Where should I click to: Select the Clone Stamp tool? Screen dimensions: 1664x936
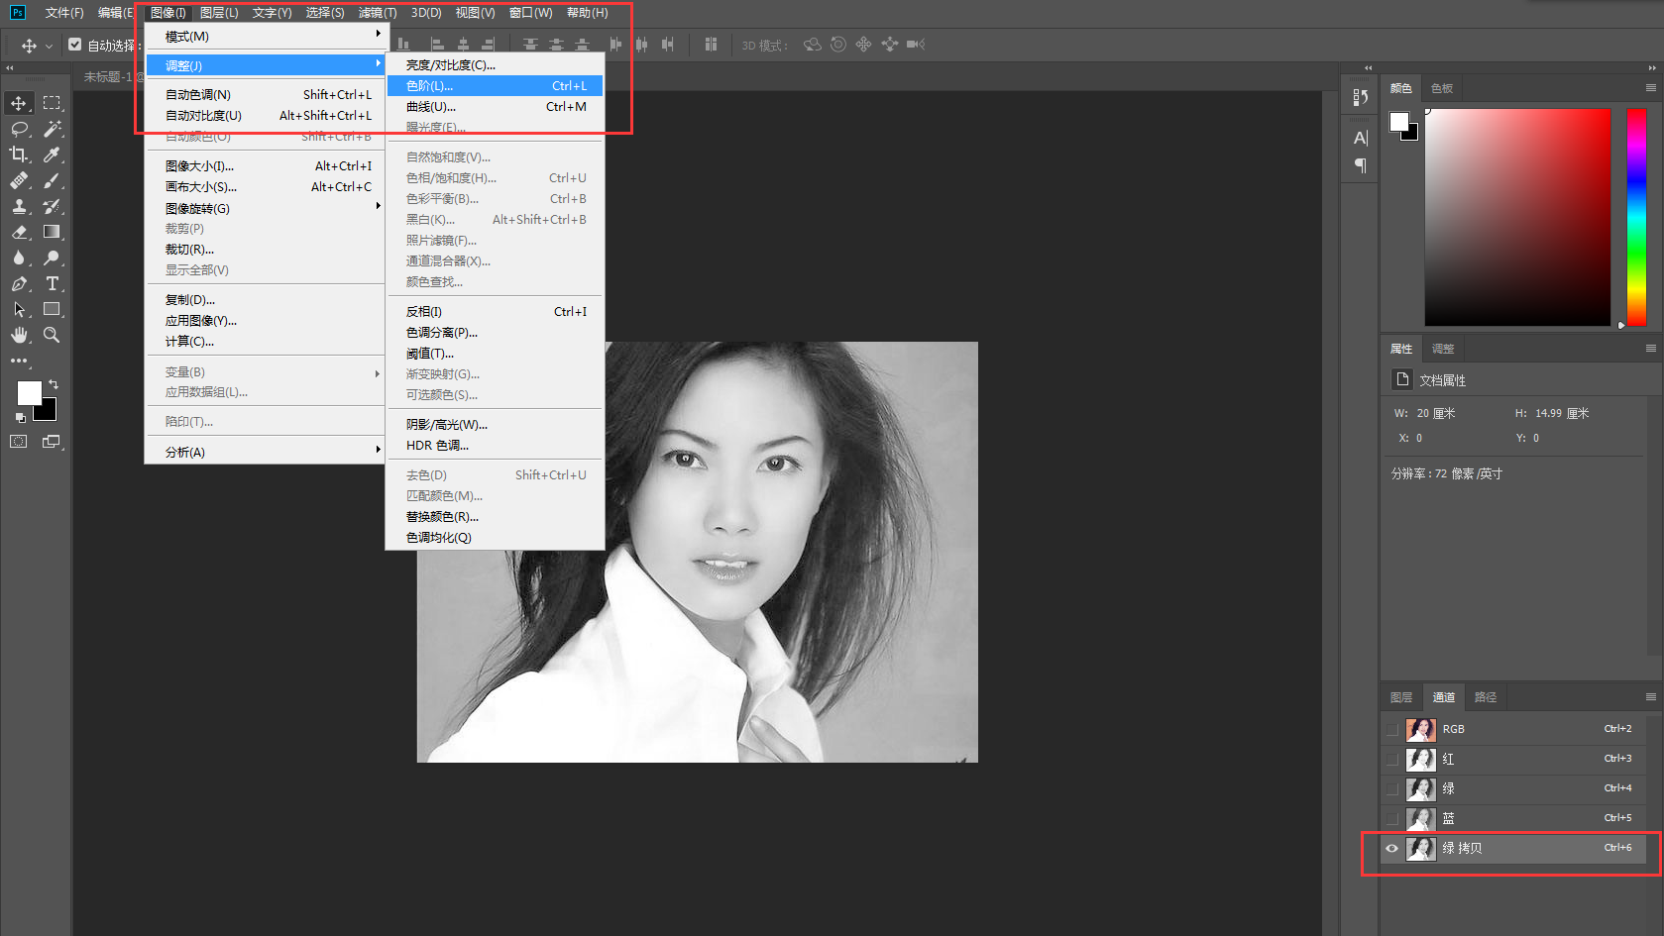tap(19, 206)
